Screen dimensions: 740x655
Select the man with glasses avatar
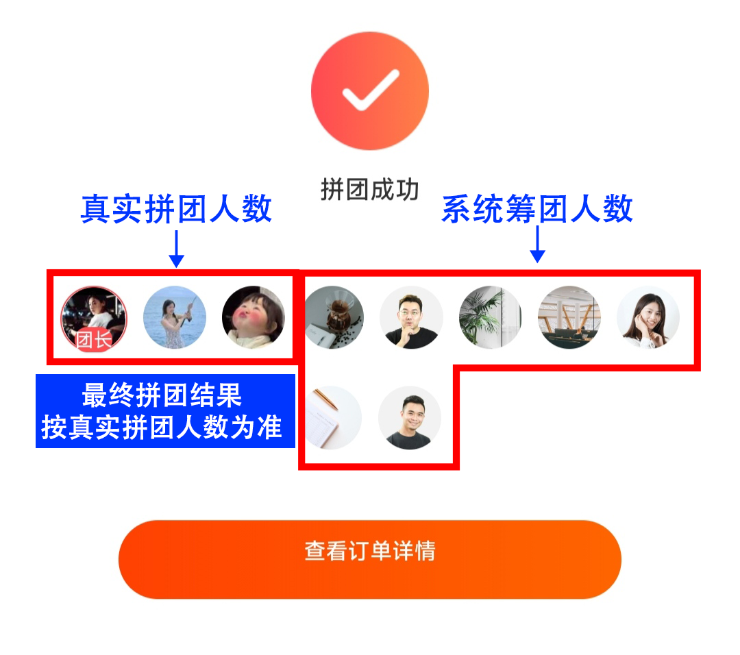411,317
